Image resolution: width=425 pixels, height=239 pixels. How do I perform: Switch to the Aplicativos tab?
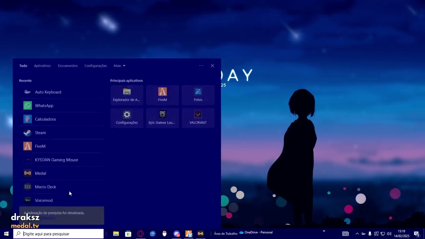[x=42, y=66]
